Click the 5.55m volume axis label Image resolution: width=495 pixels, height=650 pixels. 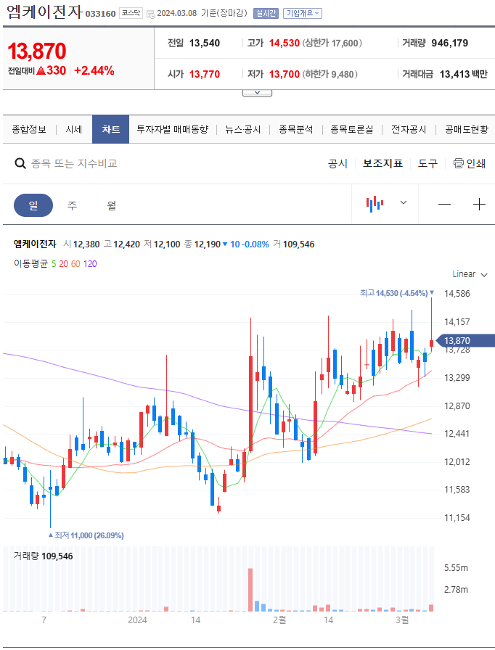tap(456, 568)
